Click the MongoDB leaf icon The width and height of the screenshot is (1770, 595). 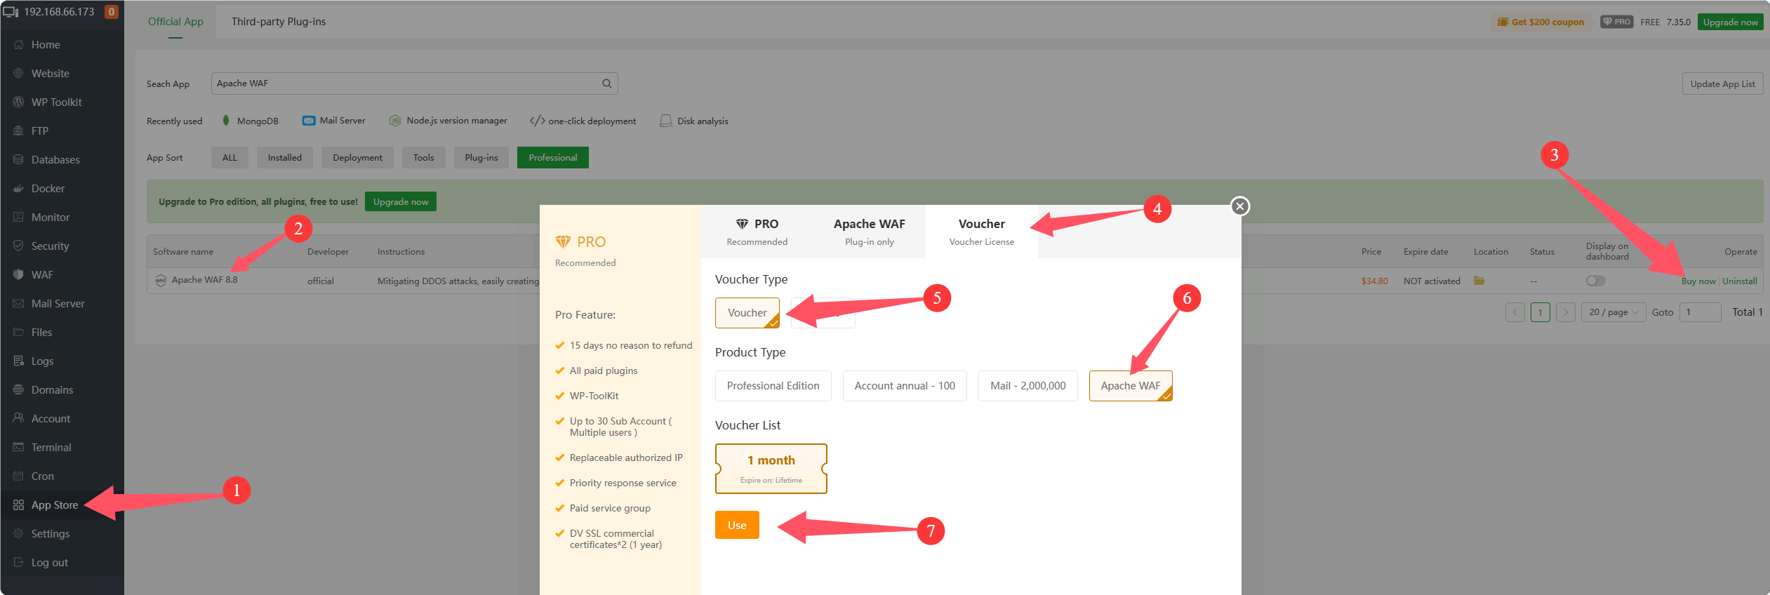pos(226,121)
